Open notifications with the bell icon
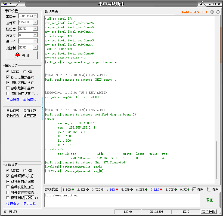Screen dimensions: 223x216 click(x=218, y=12)
